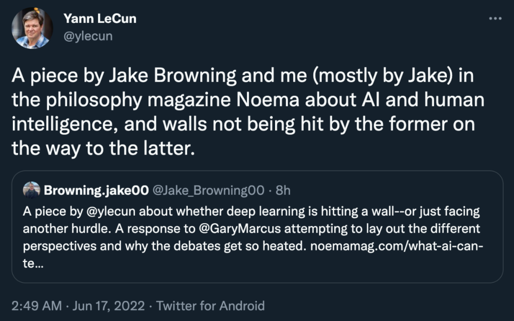Click the Yann LeCun display name

click(99, 19)
